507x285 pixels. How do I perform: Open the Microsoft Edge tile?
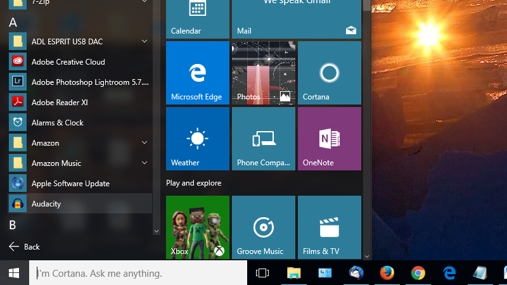click(198, 73)
